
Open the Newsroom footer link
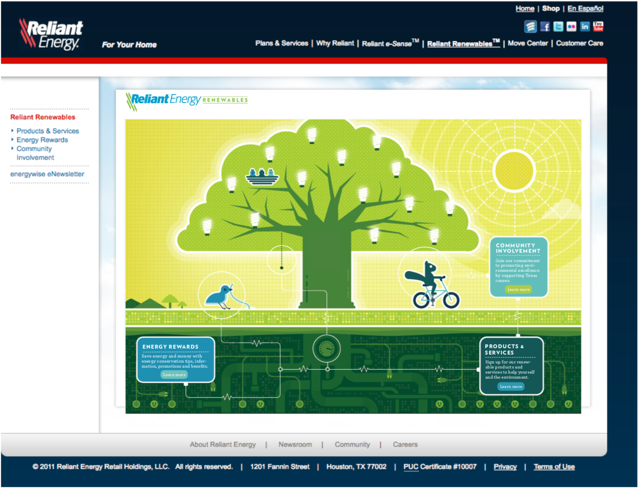295,445
